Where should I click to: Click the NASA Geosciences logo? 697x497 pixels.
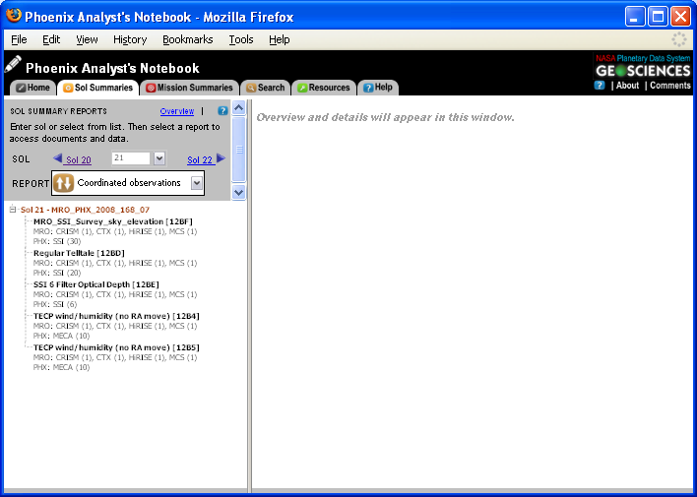[x=643, y=66]
